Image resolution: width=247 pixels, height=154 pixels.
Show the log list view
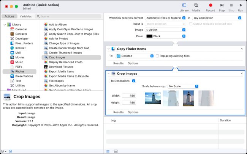[x=108, y=151]
